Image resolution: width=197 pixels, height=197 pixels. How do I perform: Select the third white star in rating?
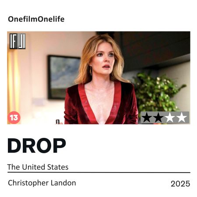tap(170, 117)
